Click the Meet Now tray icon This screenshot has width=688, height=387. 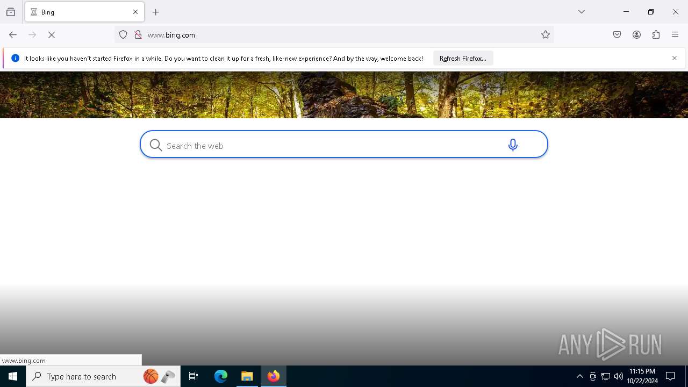[x=593, y=376]
